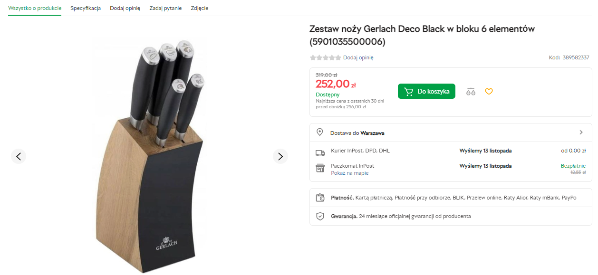Click the delivery location pin icon
598x275 pixels.
(x=320, y=133)
